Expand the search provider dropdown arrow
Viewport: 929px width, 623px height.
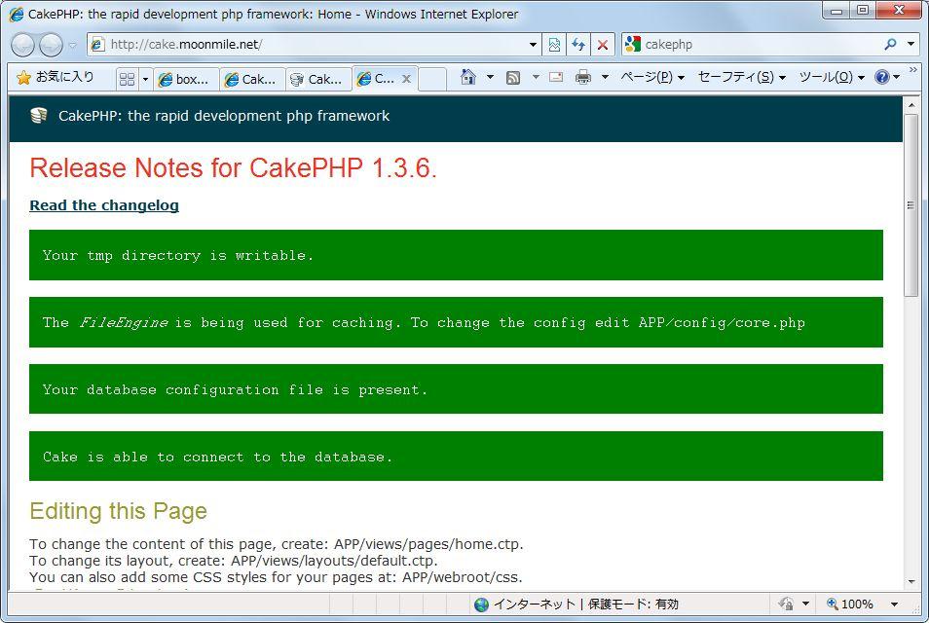pos(911,45)
